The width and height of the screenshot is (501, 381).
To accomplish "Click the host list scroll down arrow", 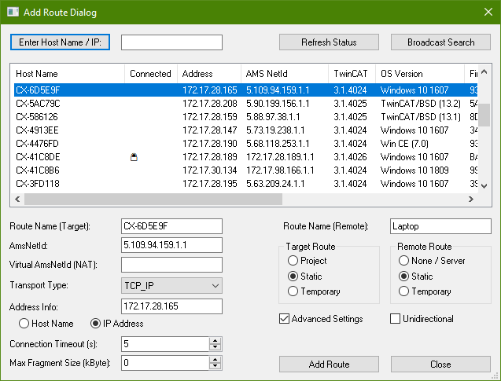I will click(x=484, y=186).
